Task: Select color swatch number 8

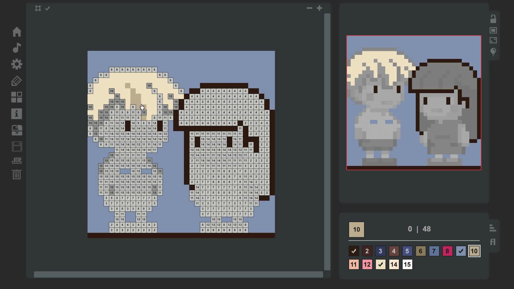Action: [447, 251]
